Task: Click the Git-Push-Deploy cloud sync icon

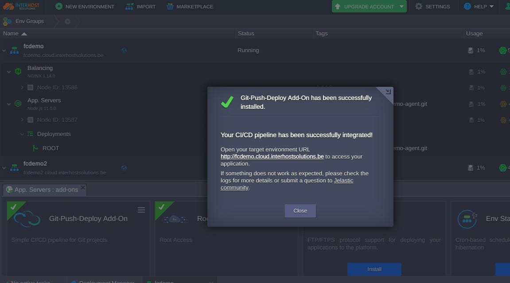Action: click(x=27, y=219)
